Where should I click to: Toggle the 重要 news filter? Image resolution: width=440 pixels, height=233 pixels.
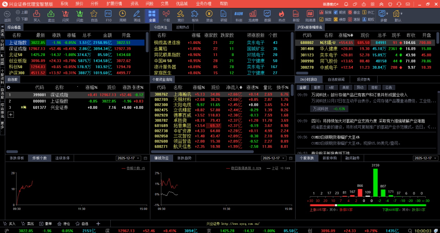pos(316,88)
